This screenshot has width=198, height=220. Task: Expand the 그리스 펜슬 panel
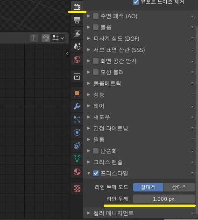pos(89,162)
